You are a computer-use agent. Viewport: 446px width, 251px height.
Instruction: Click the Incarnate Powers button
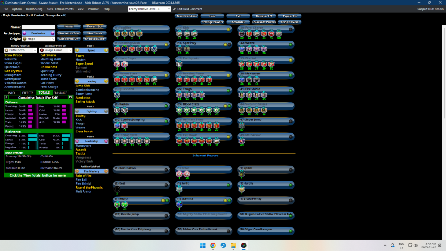264,22
